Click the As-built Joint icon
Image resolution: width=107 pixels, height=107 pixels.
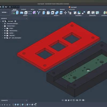coord(83,13)
